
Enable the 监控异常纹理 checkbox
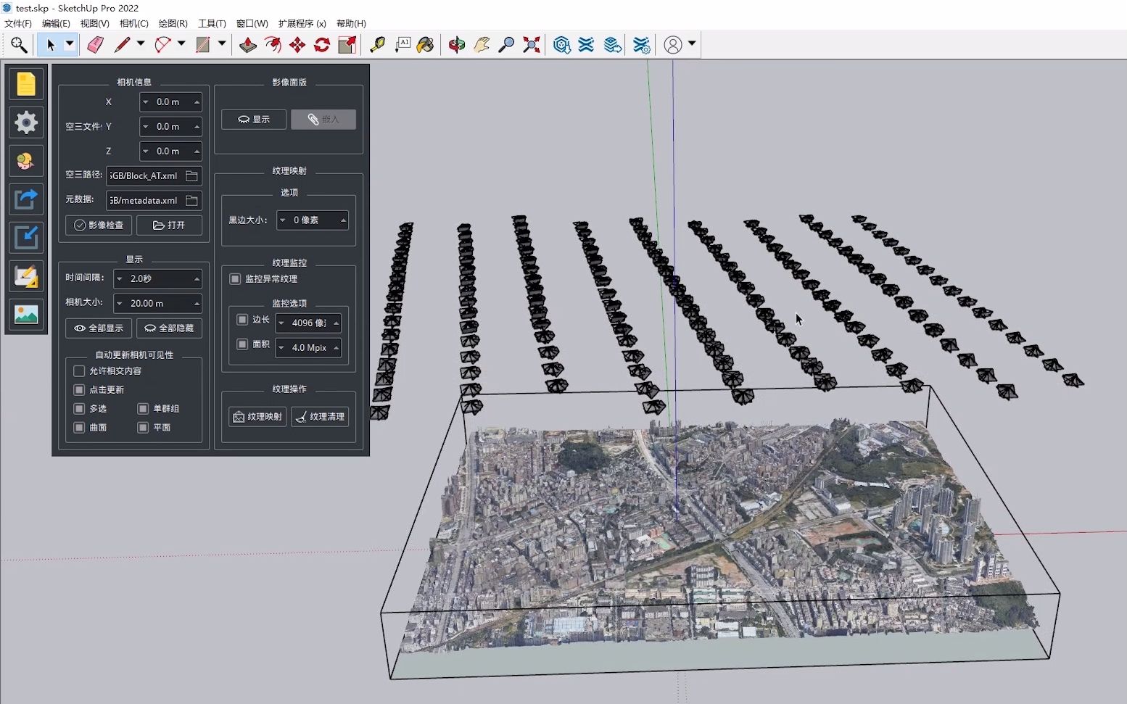235,279
